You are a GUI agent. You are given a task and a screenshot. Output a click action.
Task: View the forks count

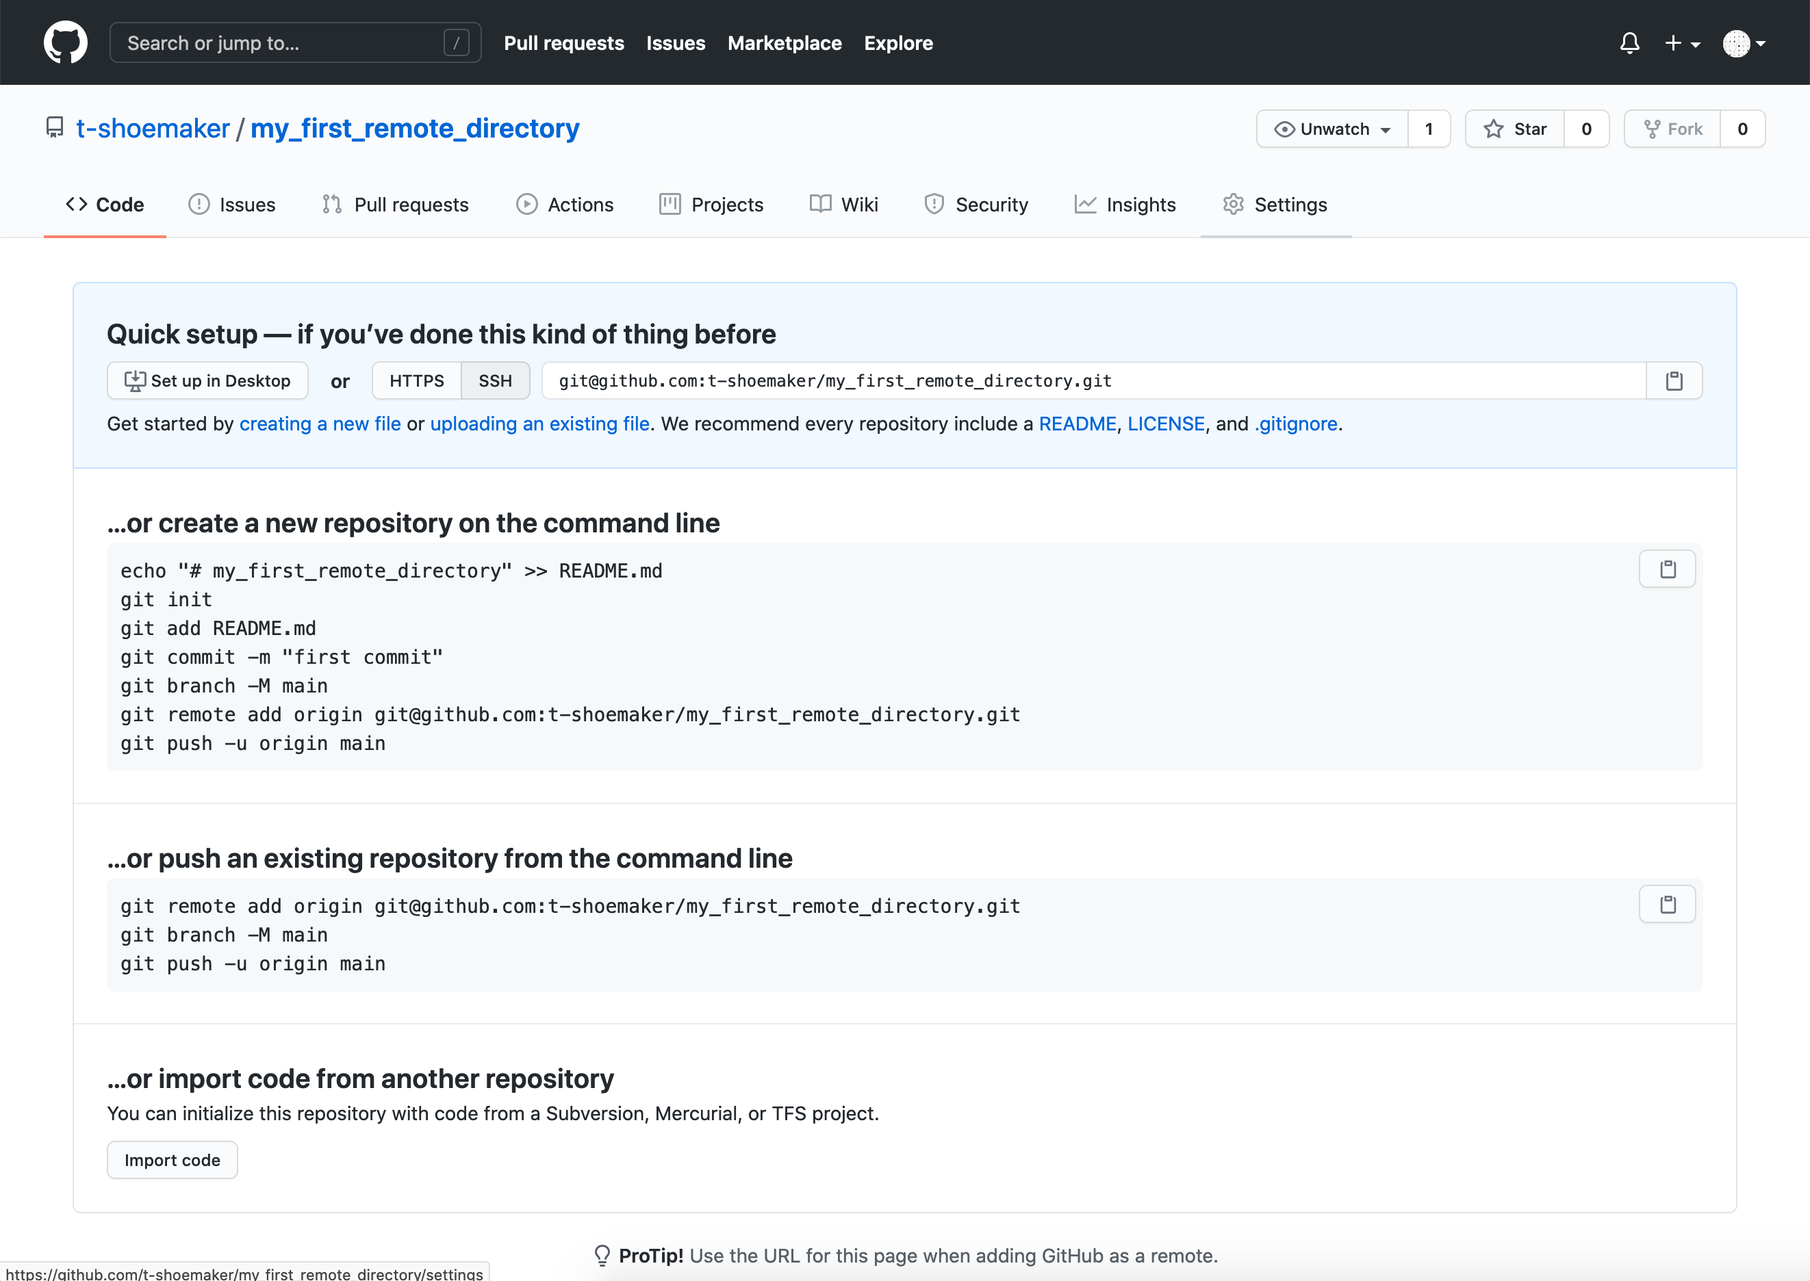click(x=1742, y=129)
